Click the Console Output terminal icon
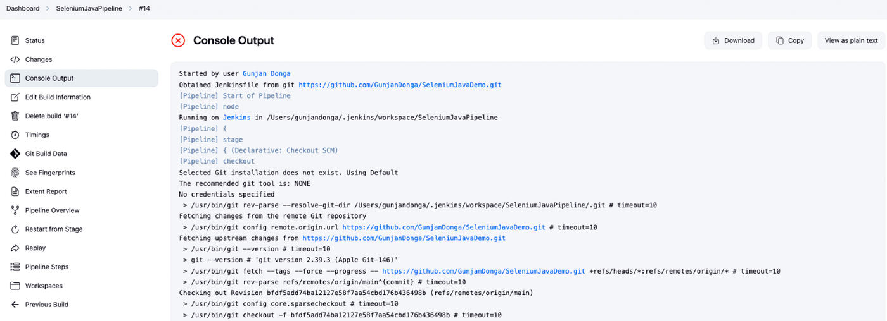 pyautogui.click(x=15, y=78)
